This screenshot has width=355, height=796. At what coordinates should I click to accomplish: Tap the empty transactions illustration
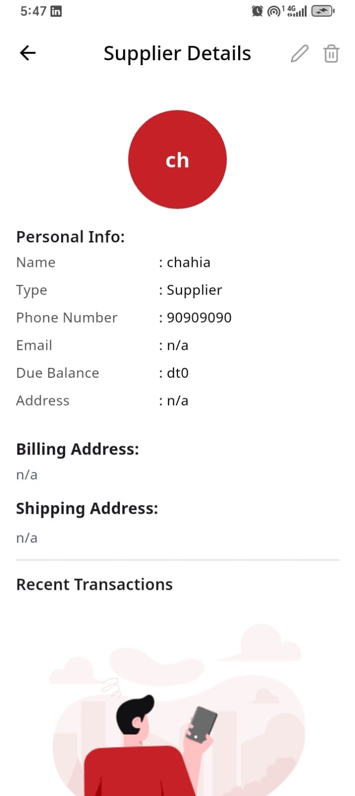pyautogui.click(x=177, y=712)
